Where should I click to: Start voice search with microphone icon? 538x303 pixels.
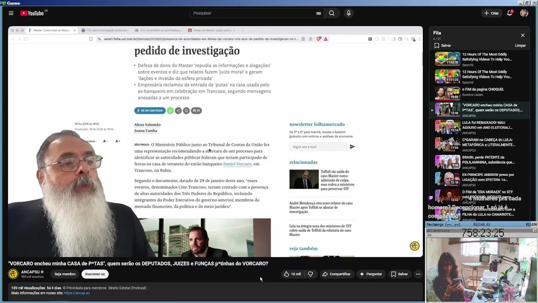pos(348,13)
